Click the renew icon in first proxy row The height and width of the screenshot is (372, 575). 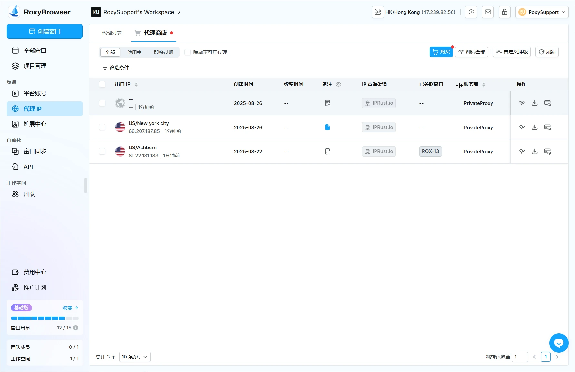click(x=547, y=103)
